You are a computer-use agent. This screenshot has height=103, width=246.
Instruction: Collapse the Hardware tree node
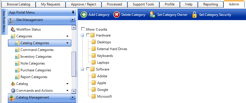(82, 35)
